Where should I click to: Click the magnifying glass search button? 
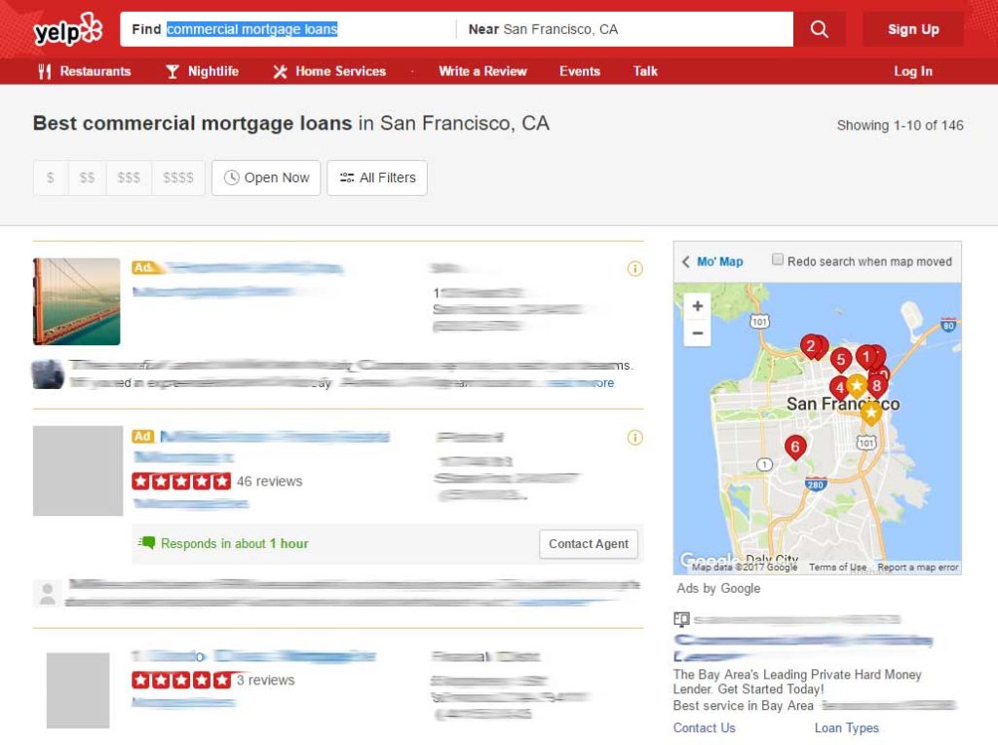819,29
